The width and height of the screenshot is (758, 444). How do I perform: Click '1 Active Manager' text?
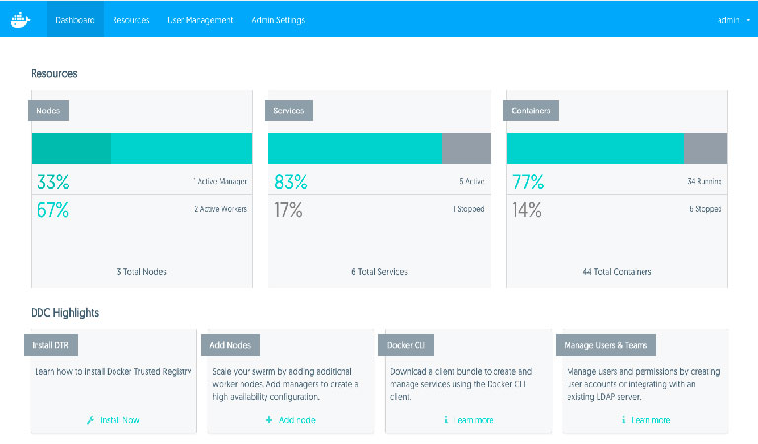coord(220,182)
